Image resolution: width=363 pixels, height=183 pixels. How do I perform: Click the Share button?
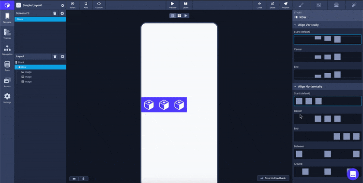click(x=272, y=5)
